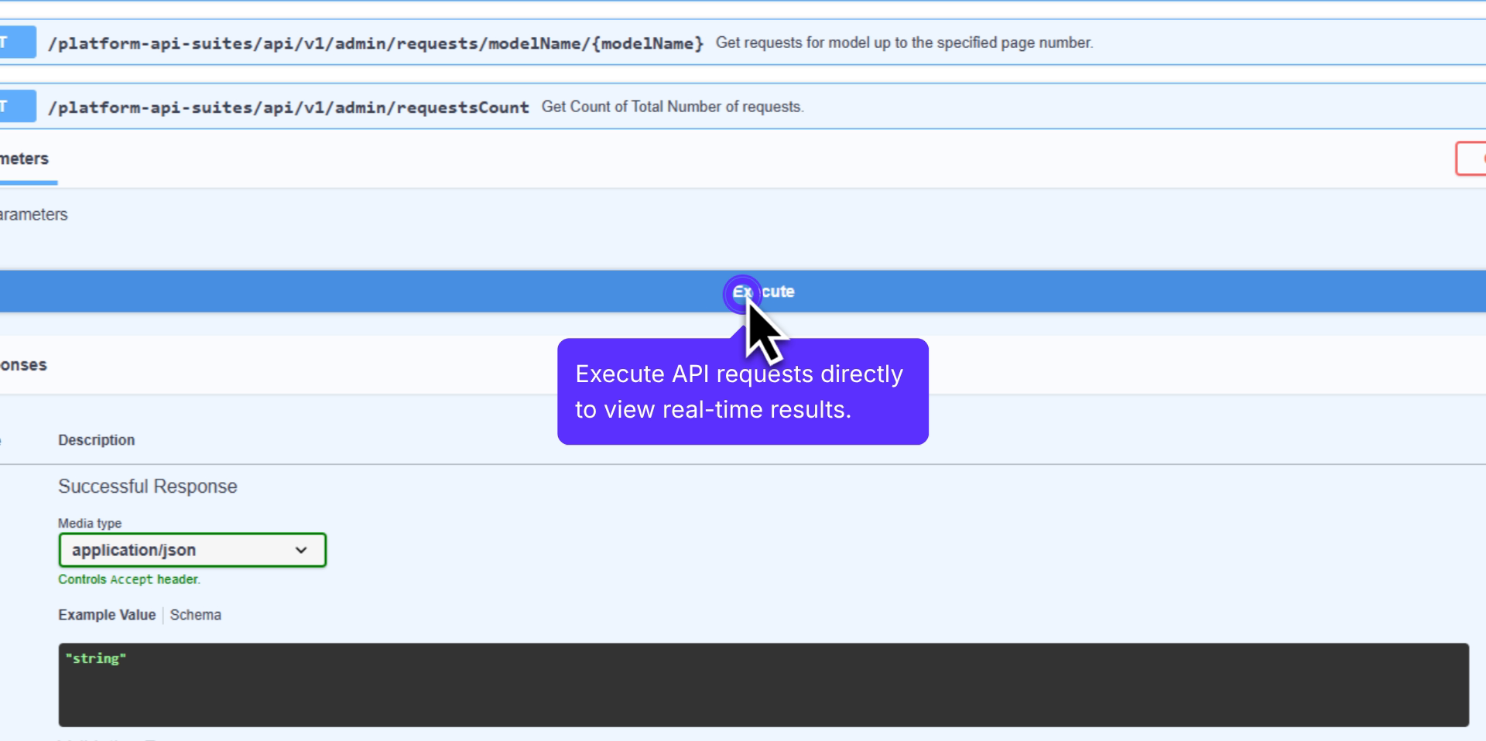The image size is (1486, 741).
Task: Click the GET method badge on the requestsCount endpoint
Action: [15, 106]
